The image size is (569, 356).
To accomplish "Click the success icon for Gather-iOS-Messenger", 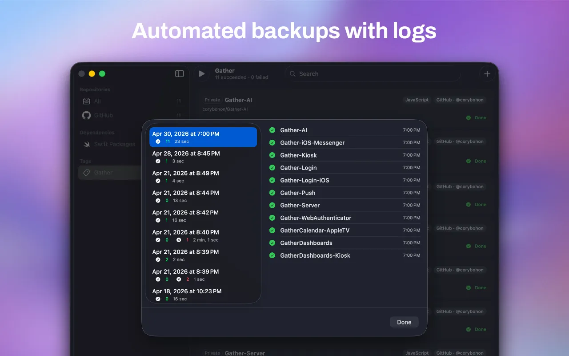I will [272, 142].
